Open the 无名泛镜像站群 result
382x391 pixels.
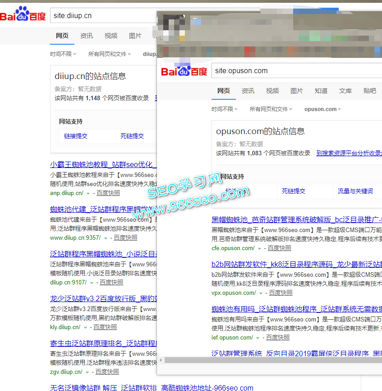tap(152, 387)
